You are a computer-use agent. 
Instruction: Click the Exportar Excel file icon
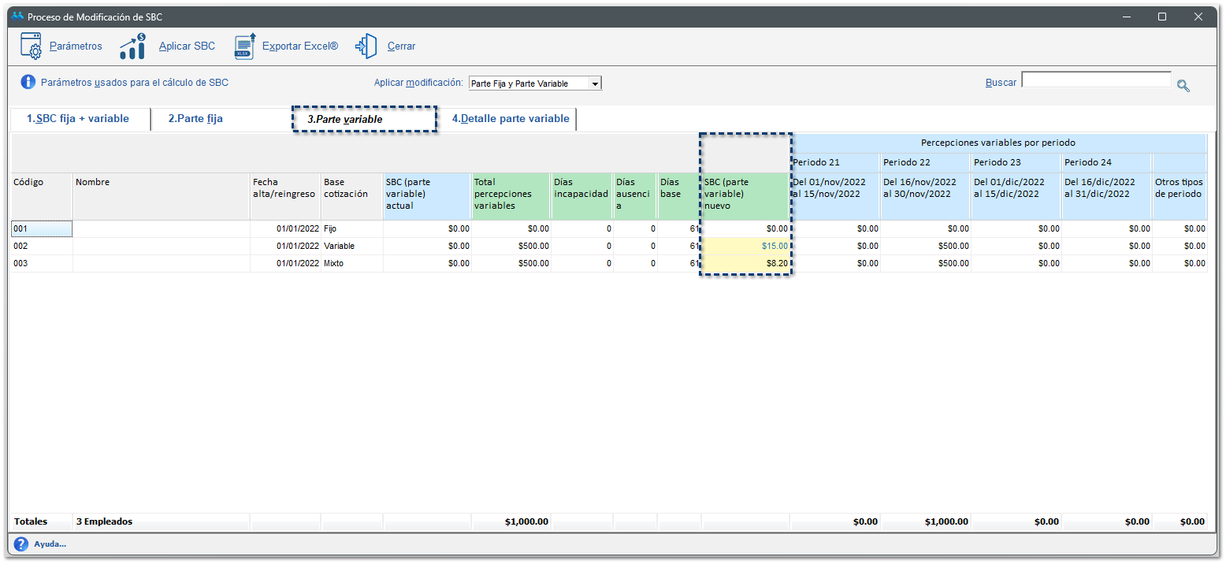coord(245,46)
